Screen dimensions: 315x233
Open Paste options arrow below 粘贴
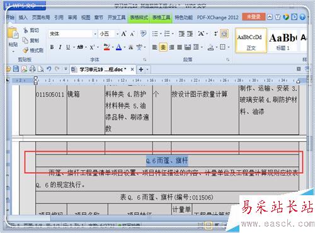pos(13,52)
